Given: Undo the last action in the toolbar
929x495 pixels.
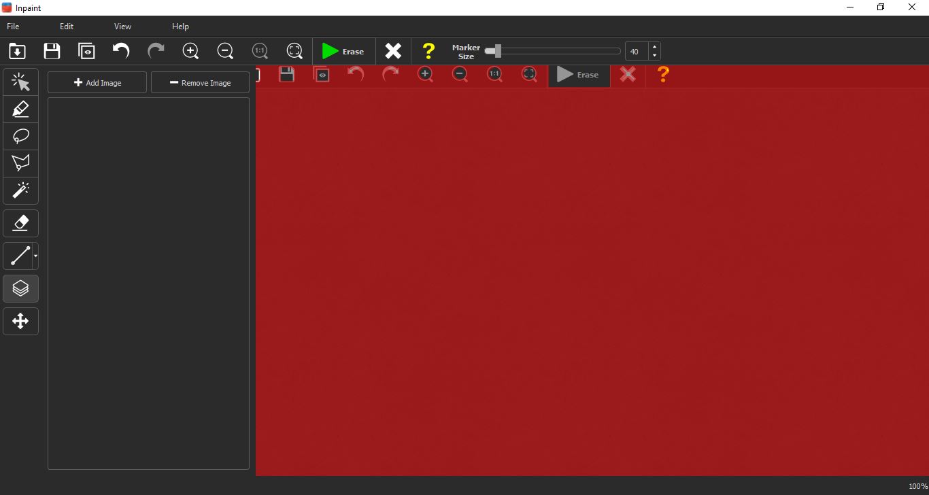Looking at the screenshot, I should (121, 51).
